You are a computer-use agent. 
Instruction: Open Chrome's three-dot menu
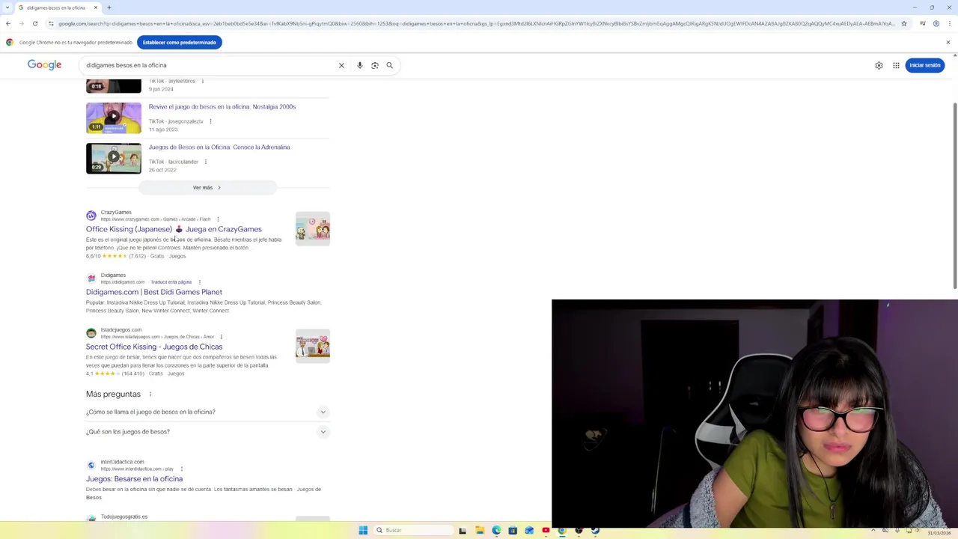click(x=949, y=24)
